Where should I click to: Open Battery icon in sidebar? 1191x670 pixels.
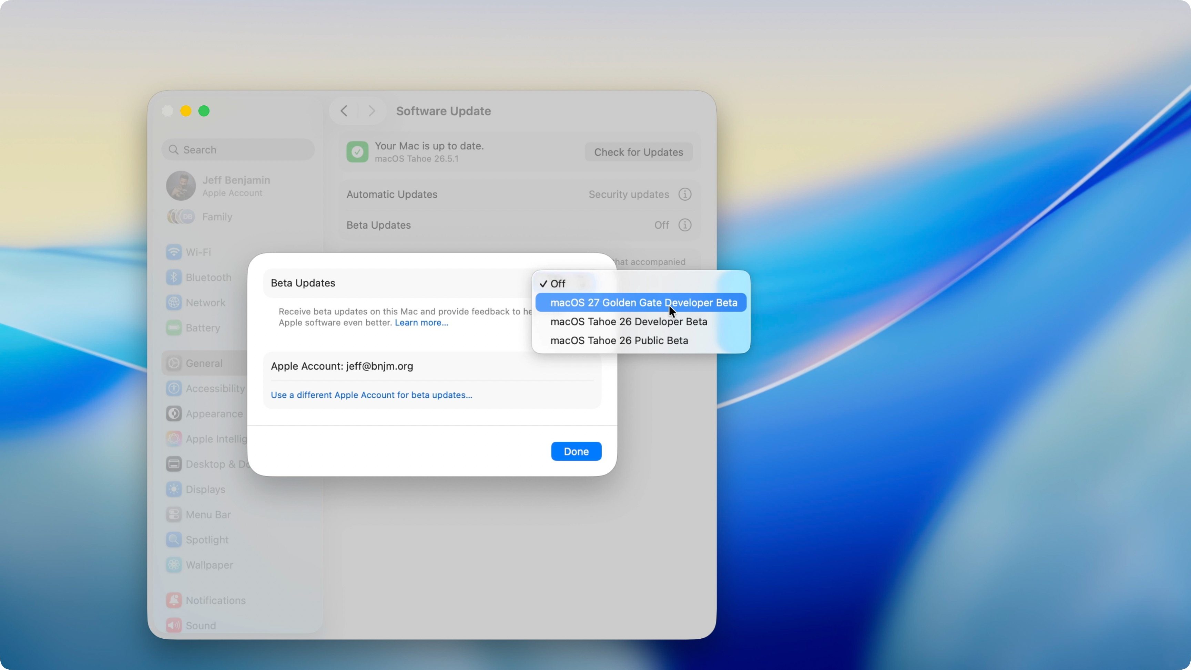[174, 328]
